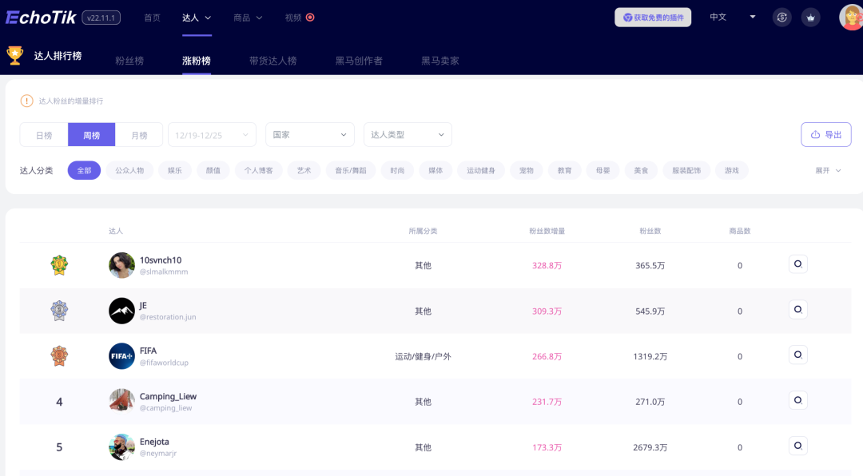Click the gold medal rank icon for 10svnch10
Screen dimensions: 863x476
[x=59, y=265]
